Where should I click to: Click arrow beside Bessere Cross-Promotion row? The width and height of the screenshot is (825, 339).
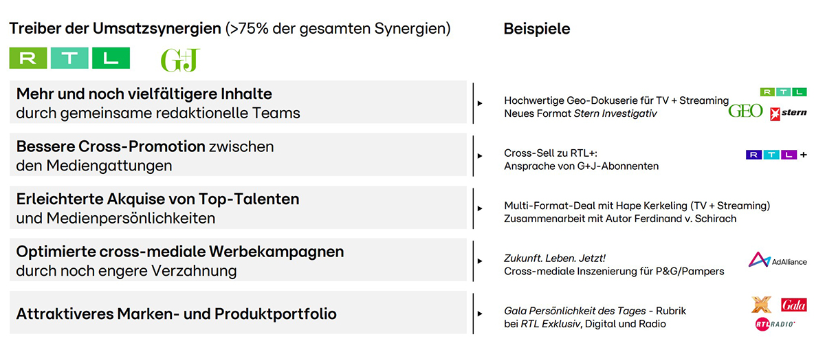click(x=480, y=155)
